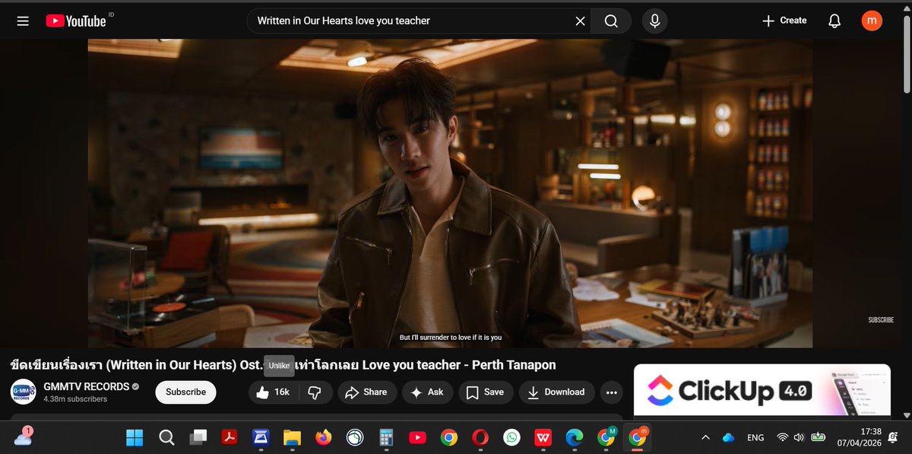
Task: Open the Ask AI button
Action: click(x=427, y=392)
